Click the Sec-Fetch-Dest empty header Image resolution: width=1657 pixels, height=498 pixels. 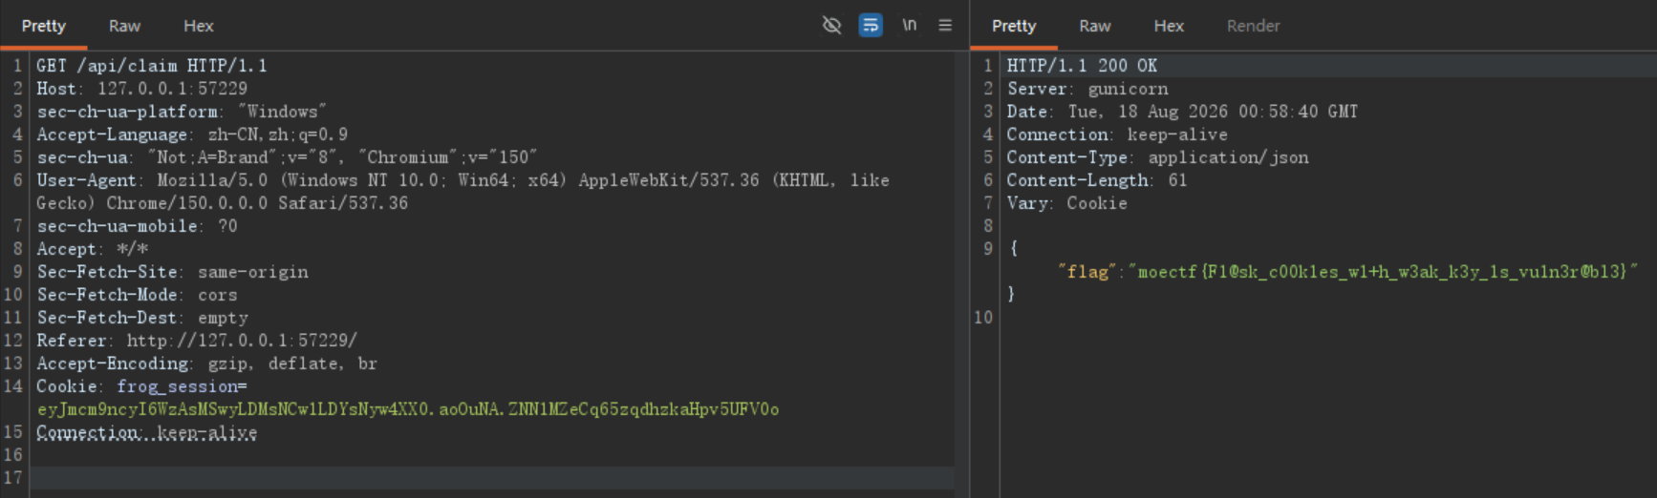142,318
